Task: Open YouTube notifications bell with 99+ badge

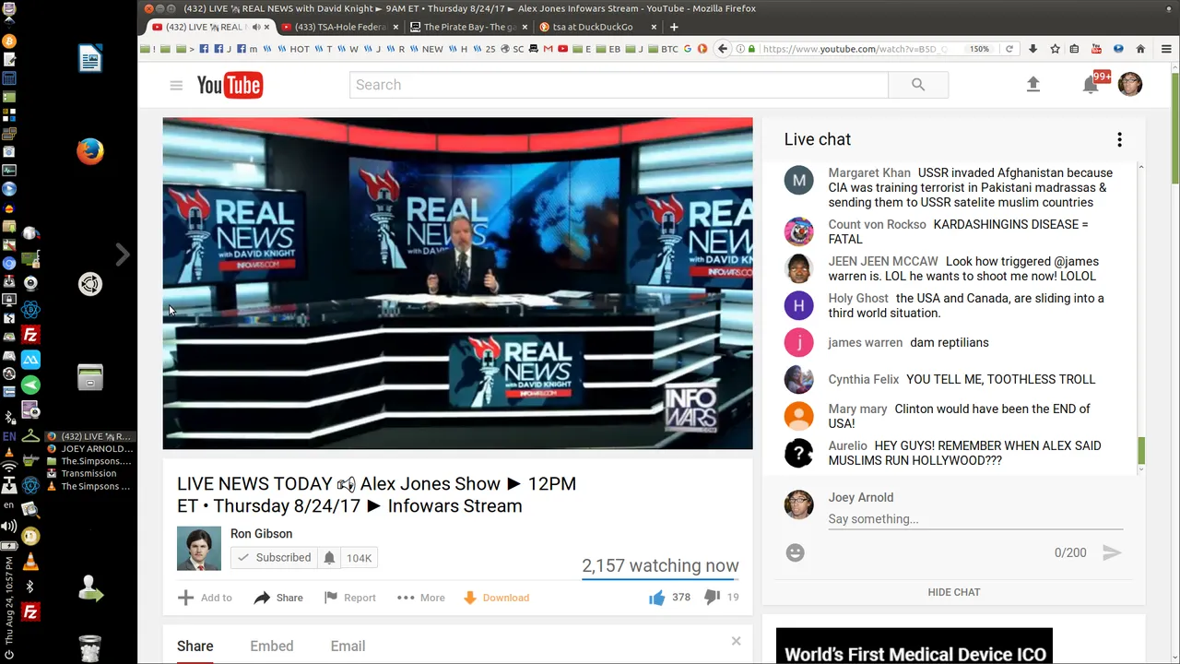Action: [x=1091, y=84]
